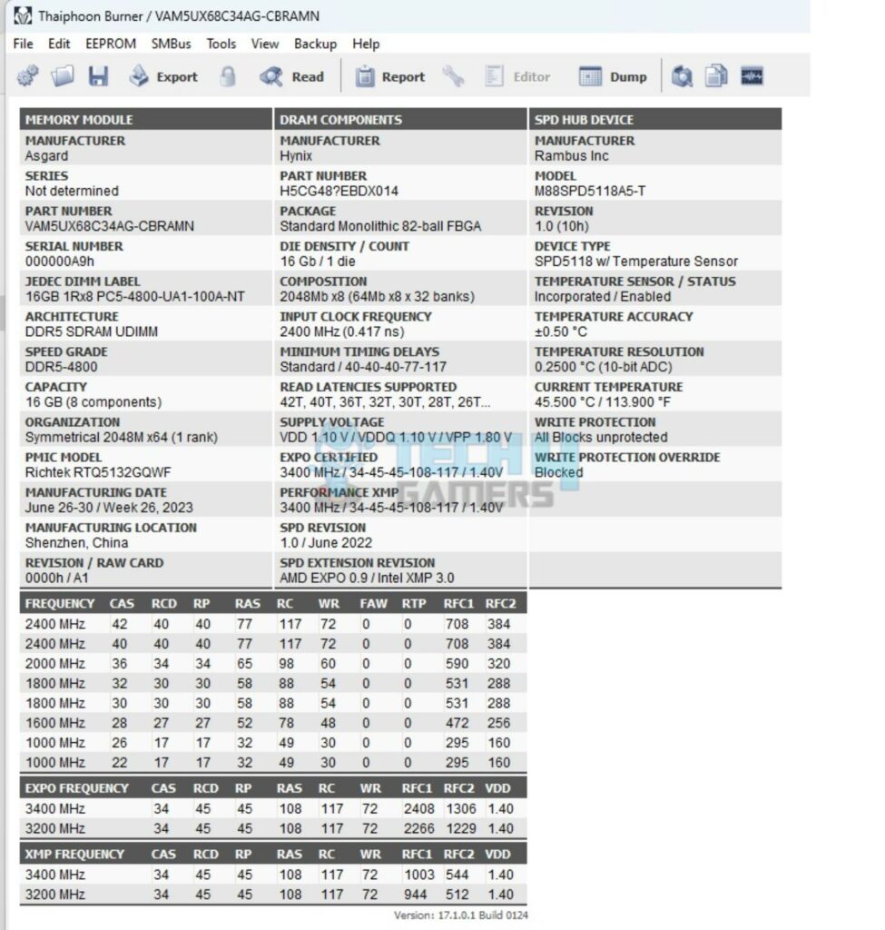Click manufacturing date June 26-30 / Week 26, 2023
This screenshot has height=930, width=885.
coord(109,508)
